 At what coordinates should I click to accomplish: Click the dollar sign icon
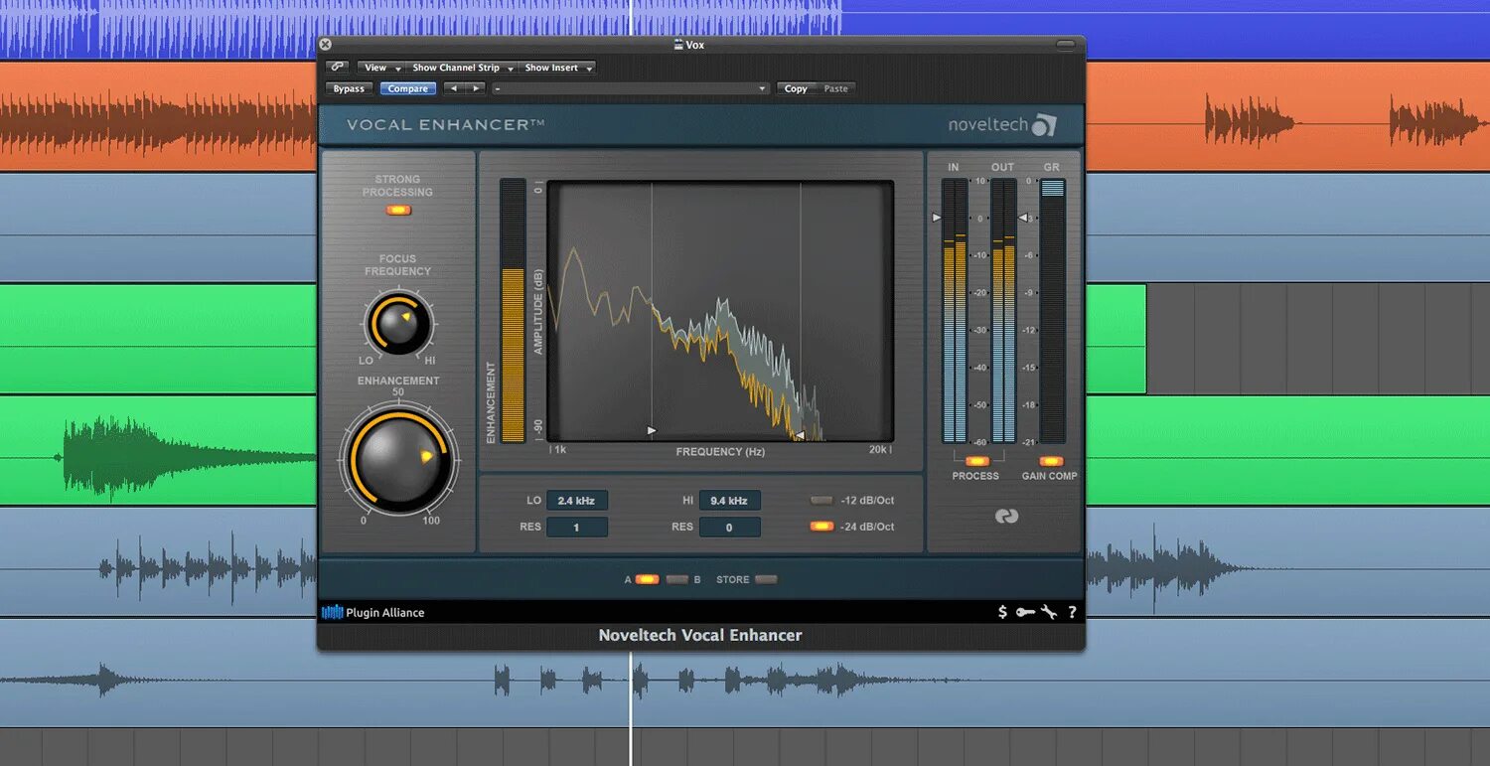(x=1002, y=612)
